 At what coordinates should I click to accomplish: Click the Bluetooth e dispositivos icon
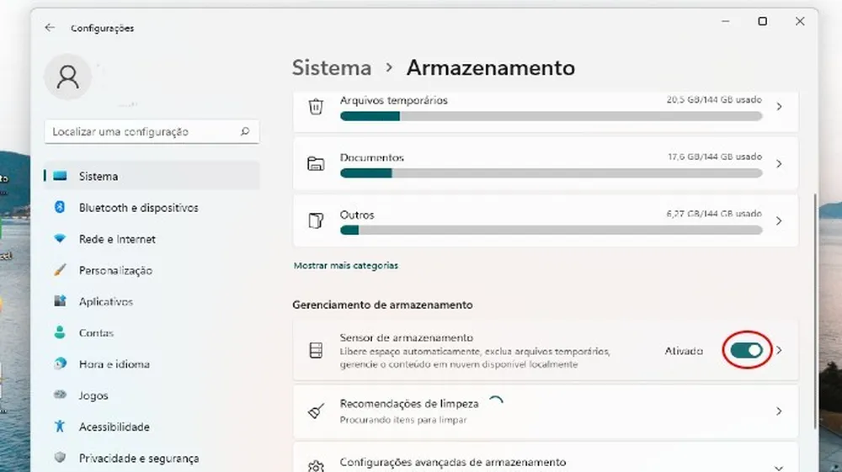60,208
